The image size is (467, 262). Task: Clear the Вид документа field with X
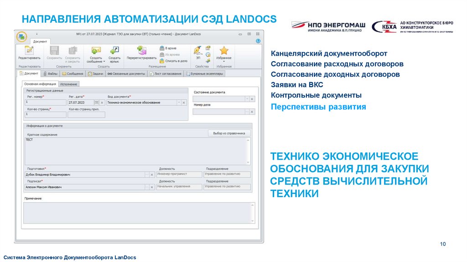point(184,103)
